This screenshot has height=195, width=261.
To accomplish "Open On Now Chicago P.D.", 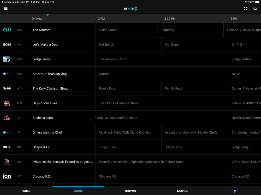I will click(62, 176).
